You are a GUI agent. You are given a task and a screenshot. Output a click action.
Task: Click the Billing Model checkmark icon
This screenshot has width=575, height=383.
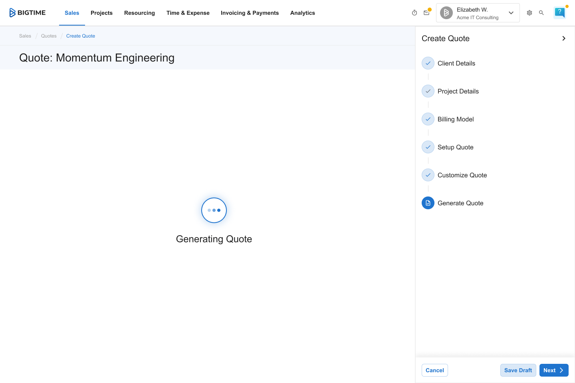(428, 119)
